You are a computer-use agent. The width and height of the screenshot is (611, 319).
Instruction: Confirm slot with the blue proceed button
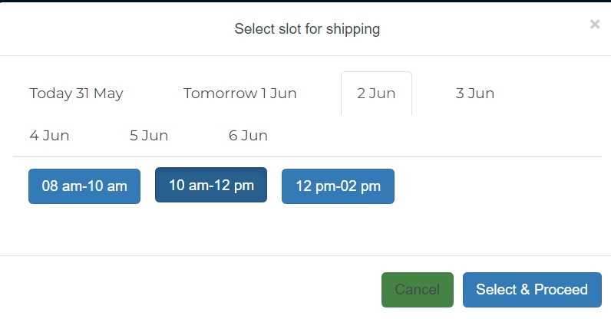531,290
